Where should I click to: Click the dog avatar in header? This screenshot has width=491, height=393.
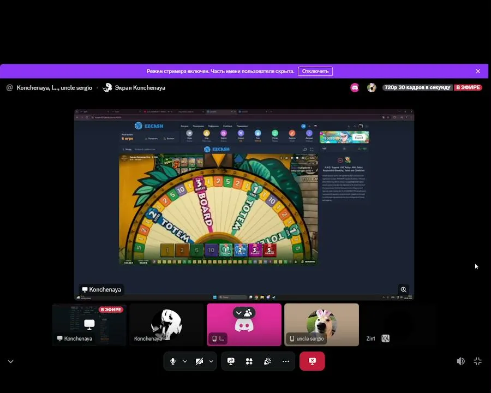372,87
